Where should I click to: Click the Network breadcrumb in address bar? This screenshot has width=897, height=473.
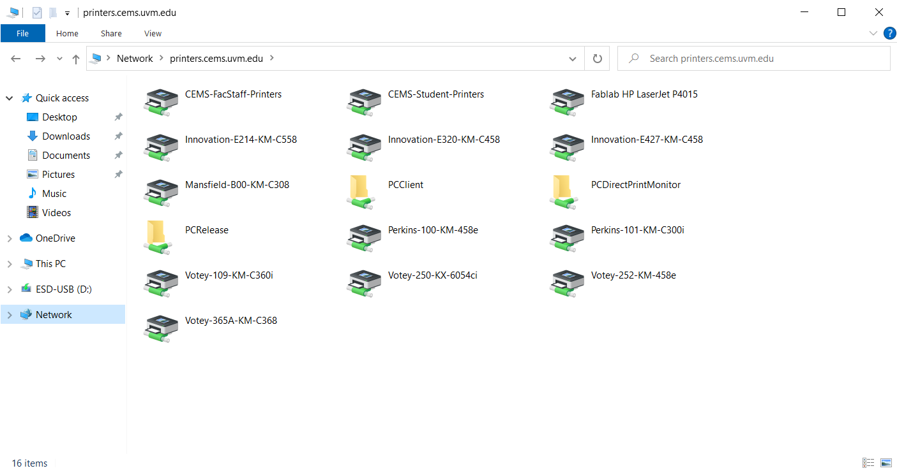(135, 59)
